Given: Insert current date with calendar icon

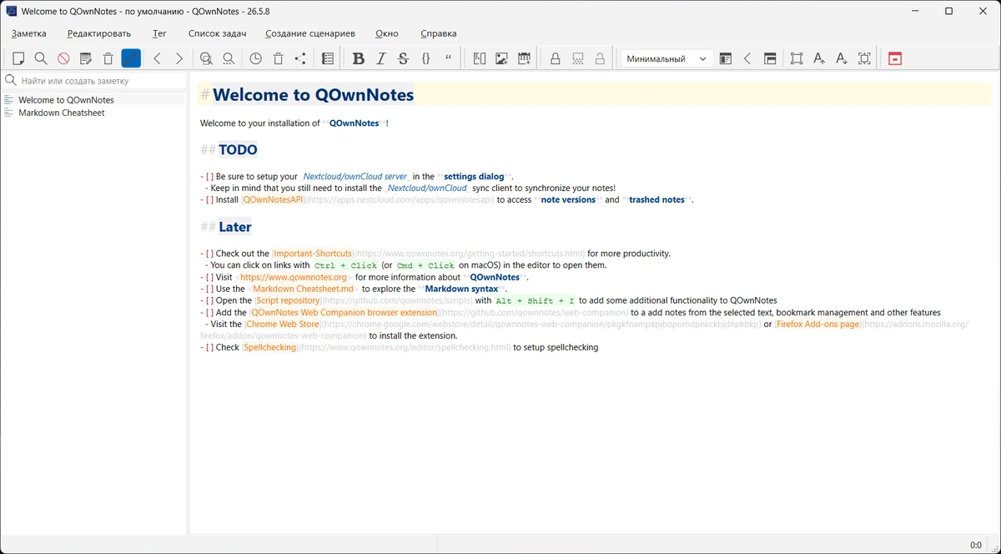Looking at the screenshot, I should tap(524, 58).
